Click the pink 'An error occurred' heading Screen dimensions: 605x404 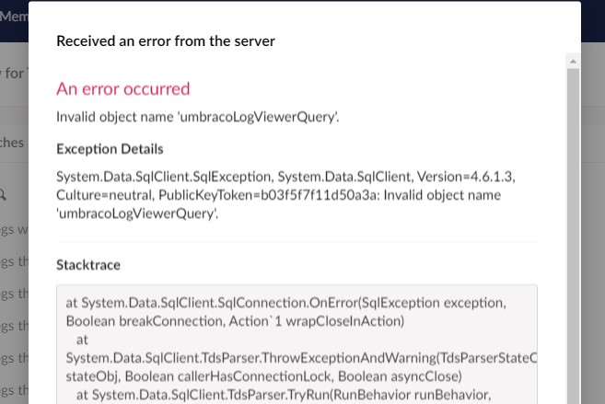click(x=122, y=88)
